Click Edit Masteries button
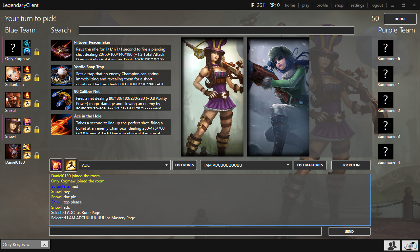 tap(310, 165)
